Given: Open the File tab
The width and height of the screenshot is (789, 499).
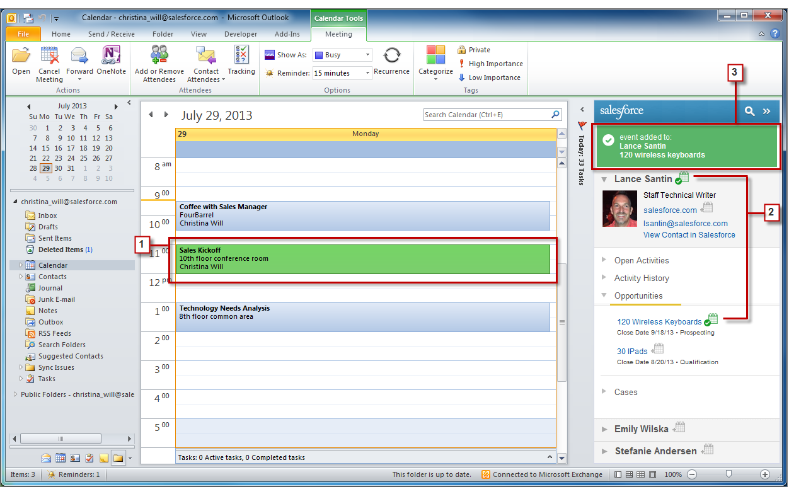Looking at the screenshot, I should pyautogui.click(x=23, y=34).
